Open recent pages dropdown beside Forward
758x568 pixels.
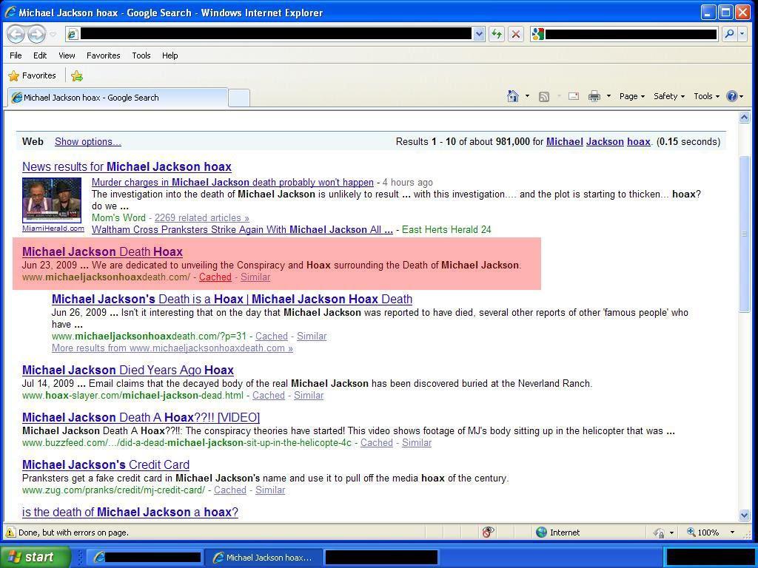tap(53, 34)
